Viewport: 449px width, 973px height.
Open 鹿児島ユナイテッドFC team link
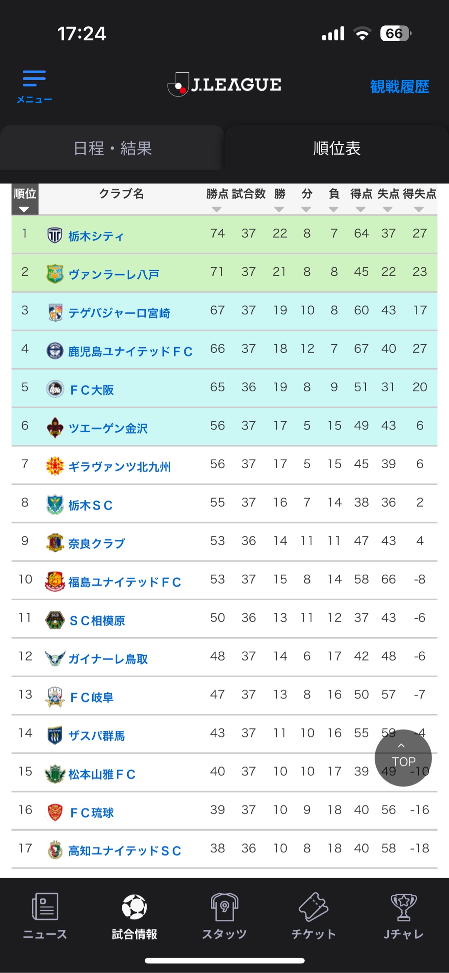coord(130,351)
